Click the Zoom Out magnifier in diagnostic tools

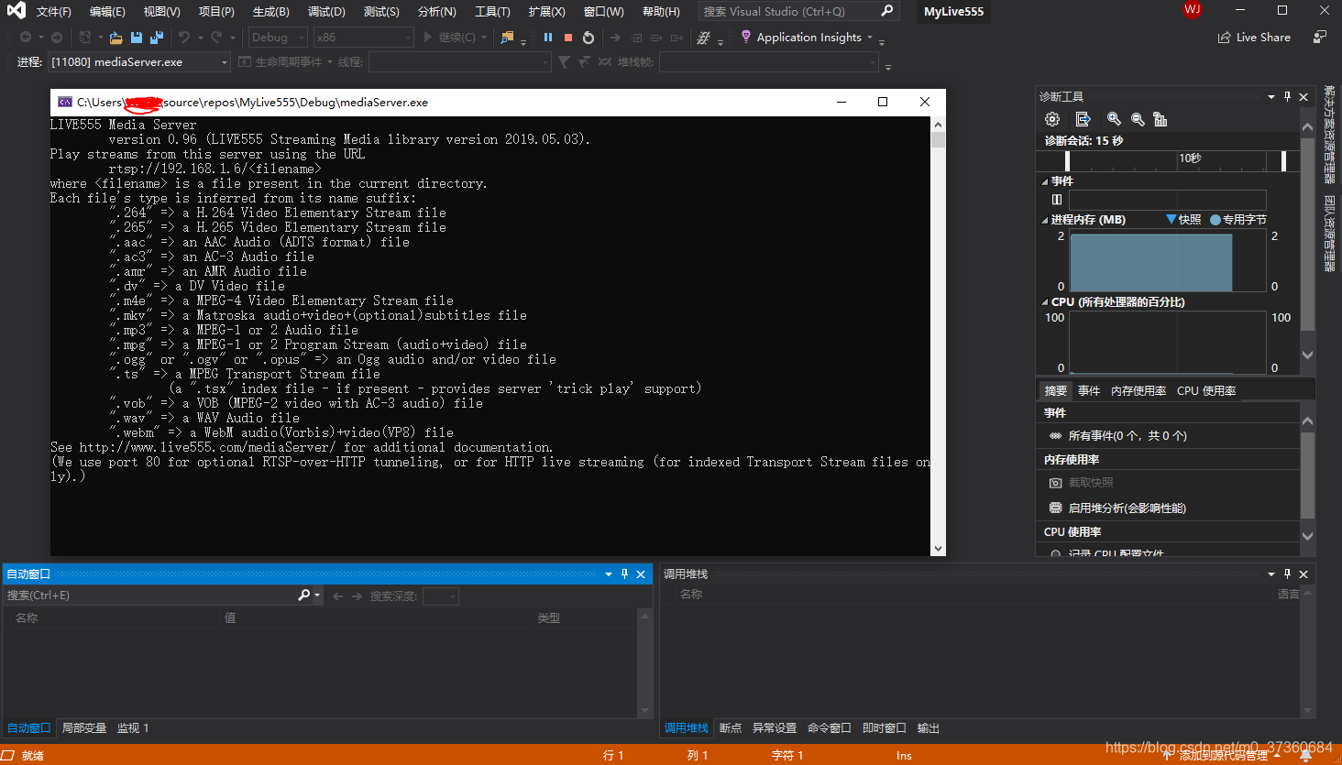(1138, 119)
